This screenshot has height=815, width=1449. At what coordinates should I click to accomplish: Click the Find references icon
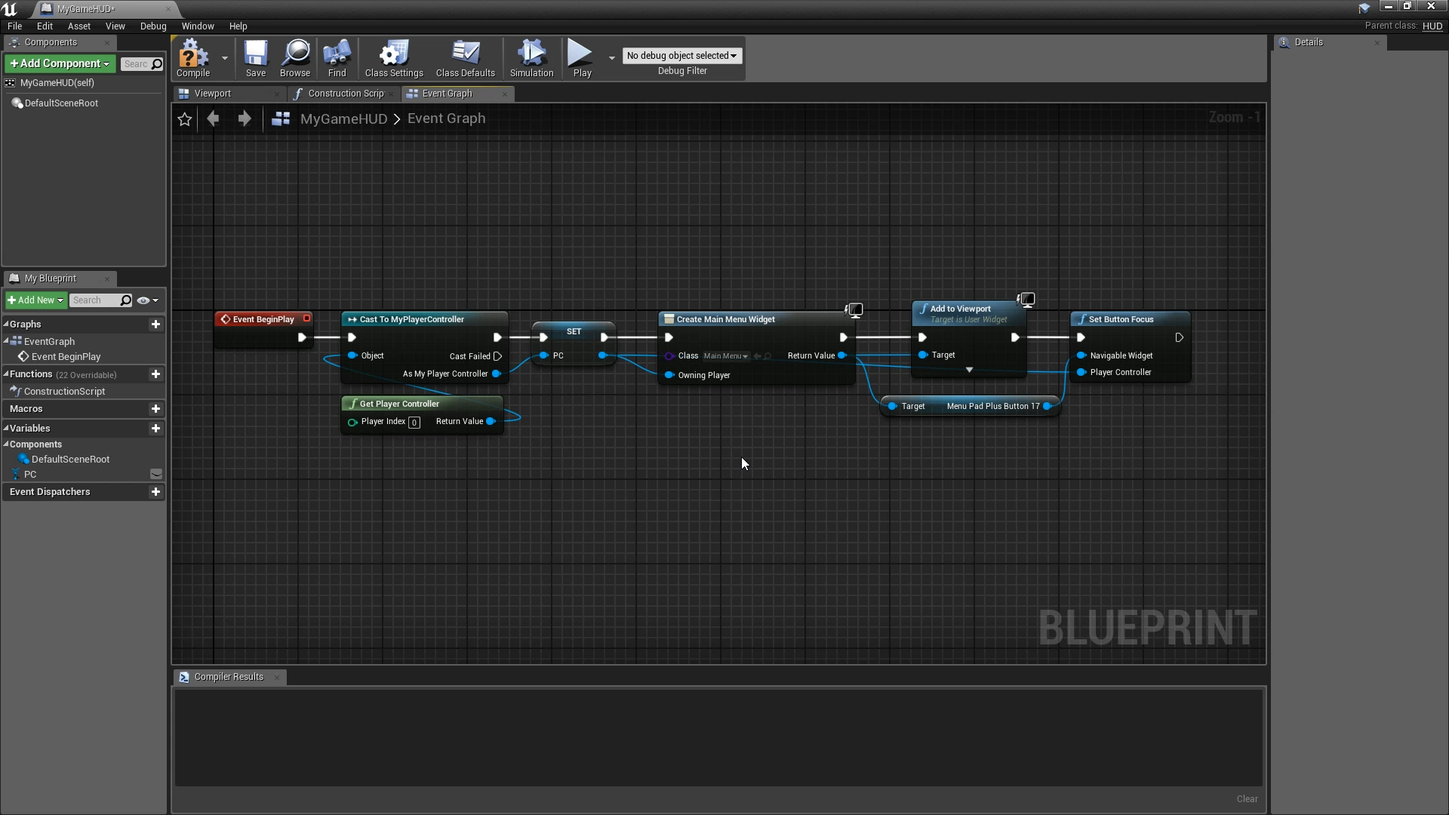337,57
